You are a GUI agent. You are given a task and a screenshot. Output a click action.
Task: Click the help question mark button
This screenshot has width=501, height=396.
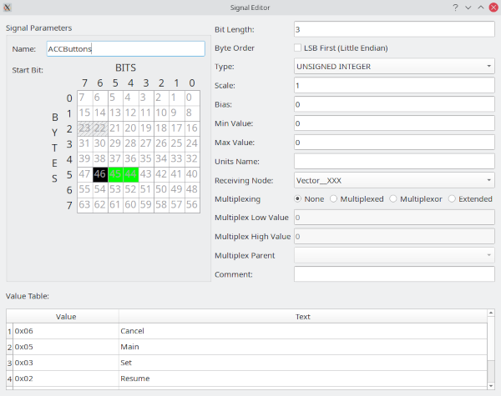click(455, 8)
